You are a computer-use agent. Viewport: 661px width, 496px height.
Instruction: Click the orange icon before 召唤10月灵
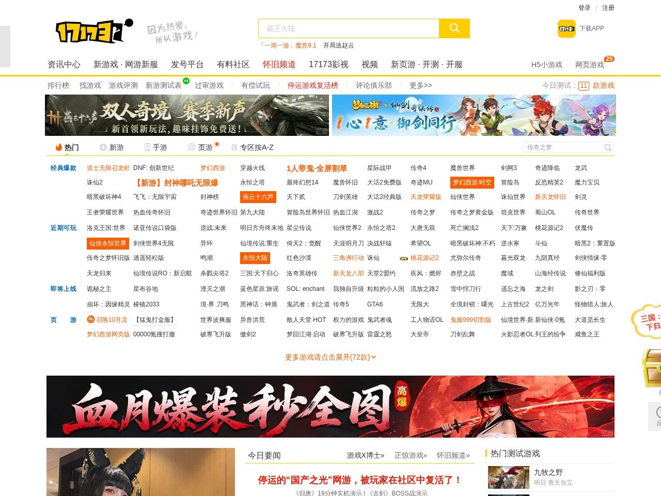[90, 319]
